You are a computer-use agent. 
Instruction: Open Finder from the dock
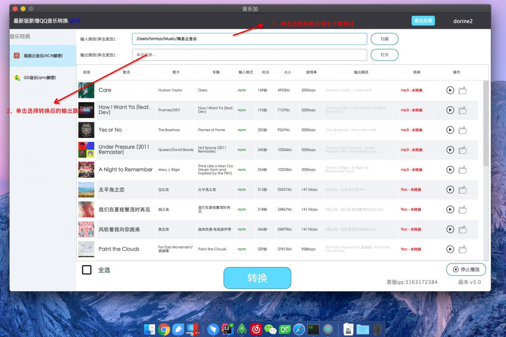coord(150,329)
